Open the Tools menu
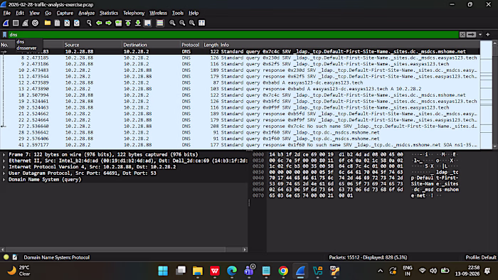 click(x=178, y=13)
